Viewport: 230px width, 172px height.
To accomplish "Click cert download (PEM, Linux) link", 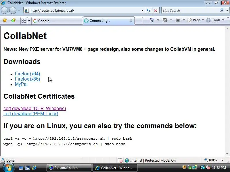I will [31, 114].
